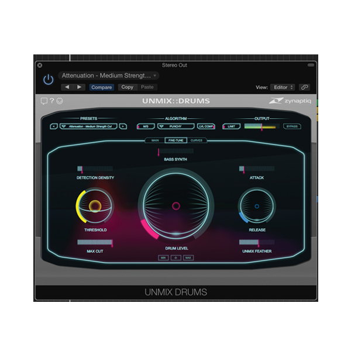The image size is (351, 351).
Task: Open the speech bubble tooltip icon
Action: click(44, 101)
